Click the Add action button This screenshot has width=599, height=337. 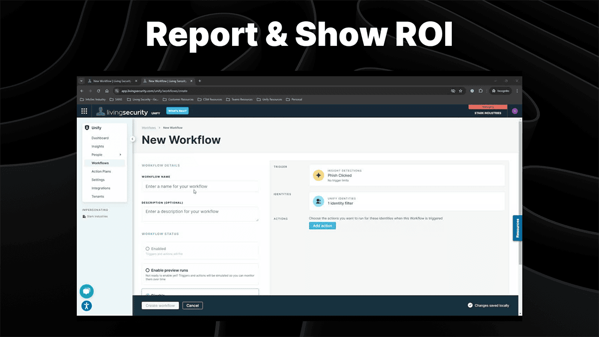click(322, 226)
